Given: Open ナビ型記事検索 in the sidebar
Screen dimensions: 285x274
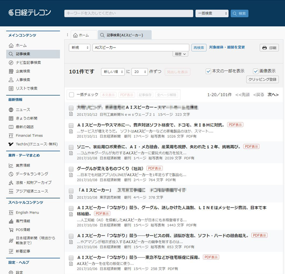Looking at the screenshot, I should pos(28,63).
